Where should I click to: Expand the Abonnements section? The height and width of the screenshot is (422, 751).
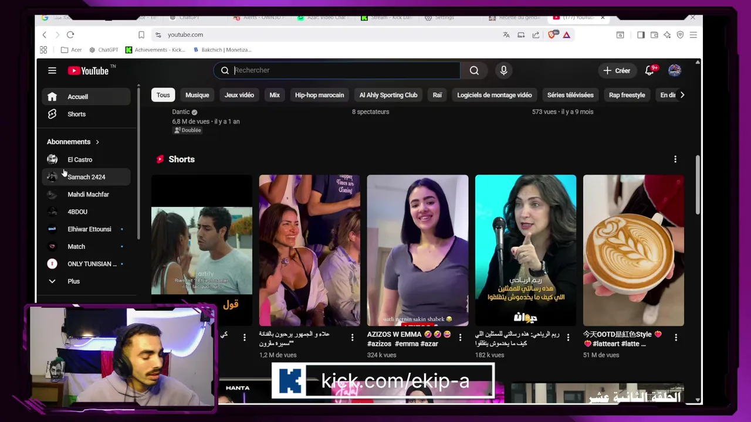(73, 142)
